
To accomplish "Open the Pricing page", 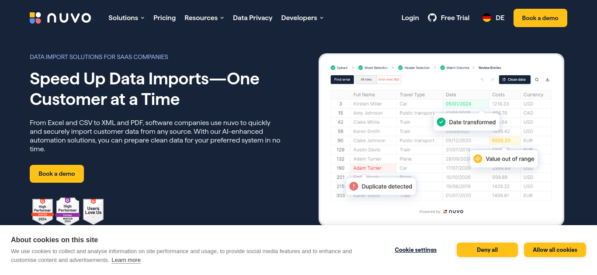I will pyautogui.click(x=164, y=18).
